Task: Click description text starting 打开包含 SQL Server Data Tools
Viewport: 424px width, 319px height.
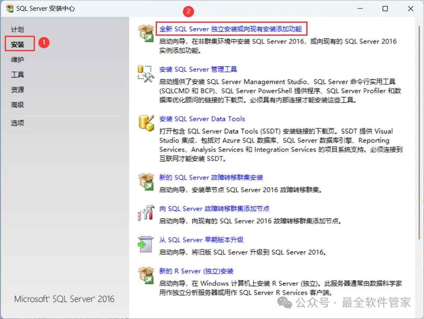Action: [x=281, y=145]
